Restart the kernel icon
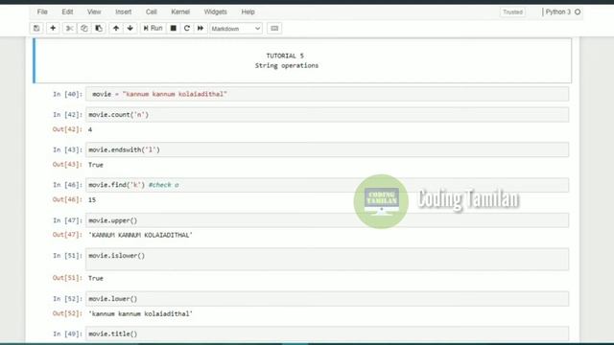 pos(187,28)
